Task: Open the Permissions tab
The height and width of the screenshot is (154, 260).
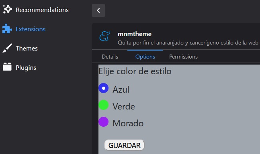Action: tap(183, 57)
